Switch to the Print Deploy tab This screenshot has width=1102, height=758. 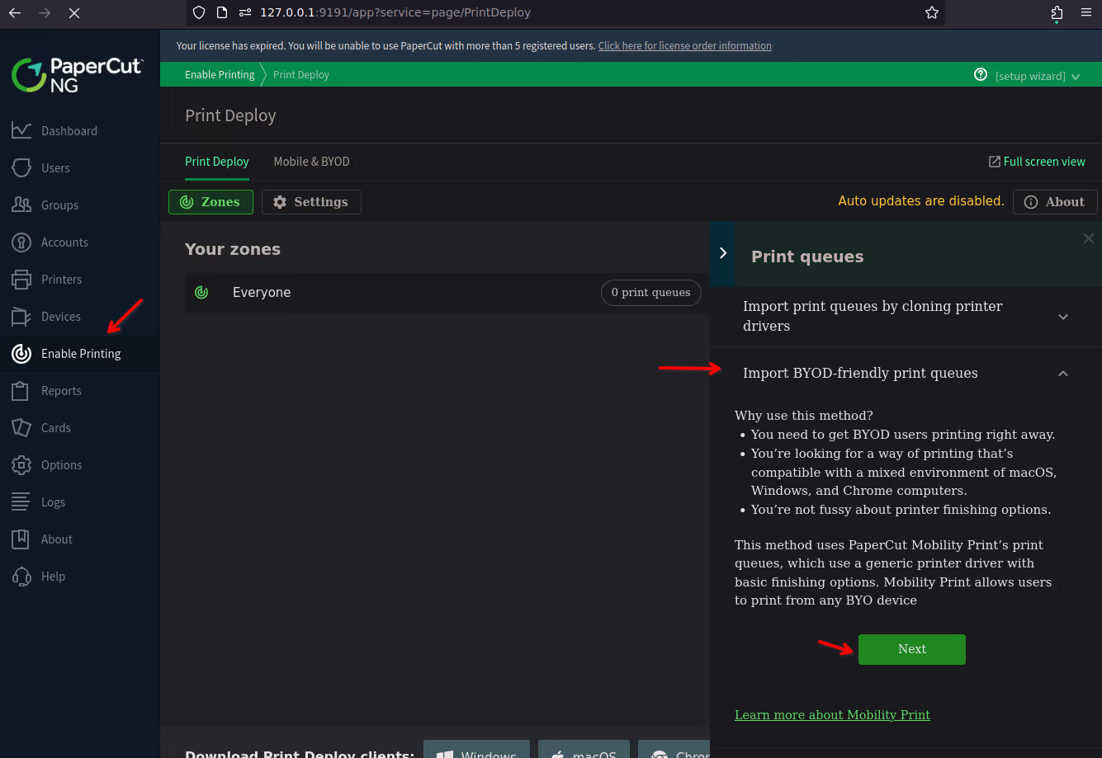point(217,162)
